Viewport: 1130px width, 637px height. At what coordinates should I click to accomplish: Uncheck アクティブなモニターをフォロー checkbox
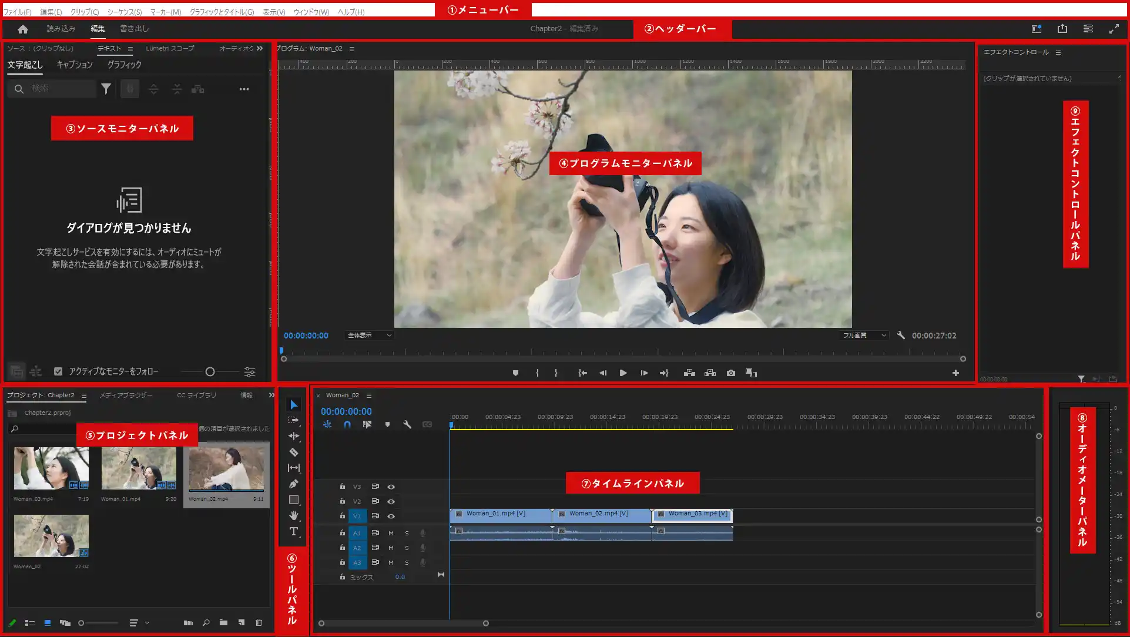[x=58, y=371]
